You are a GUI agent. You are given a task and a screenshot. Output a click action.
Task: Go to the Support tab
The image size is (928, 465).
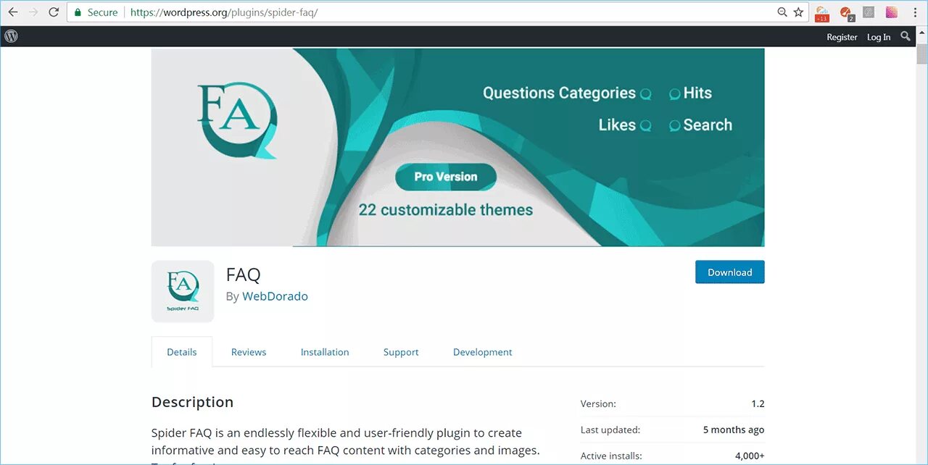(x=401, y=352)
